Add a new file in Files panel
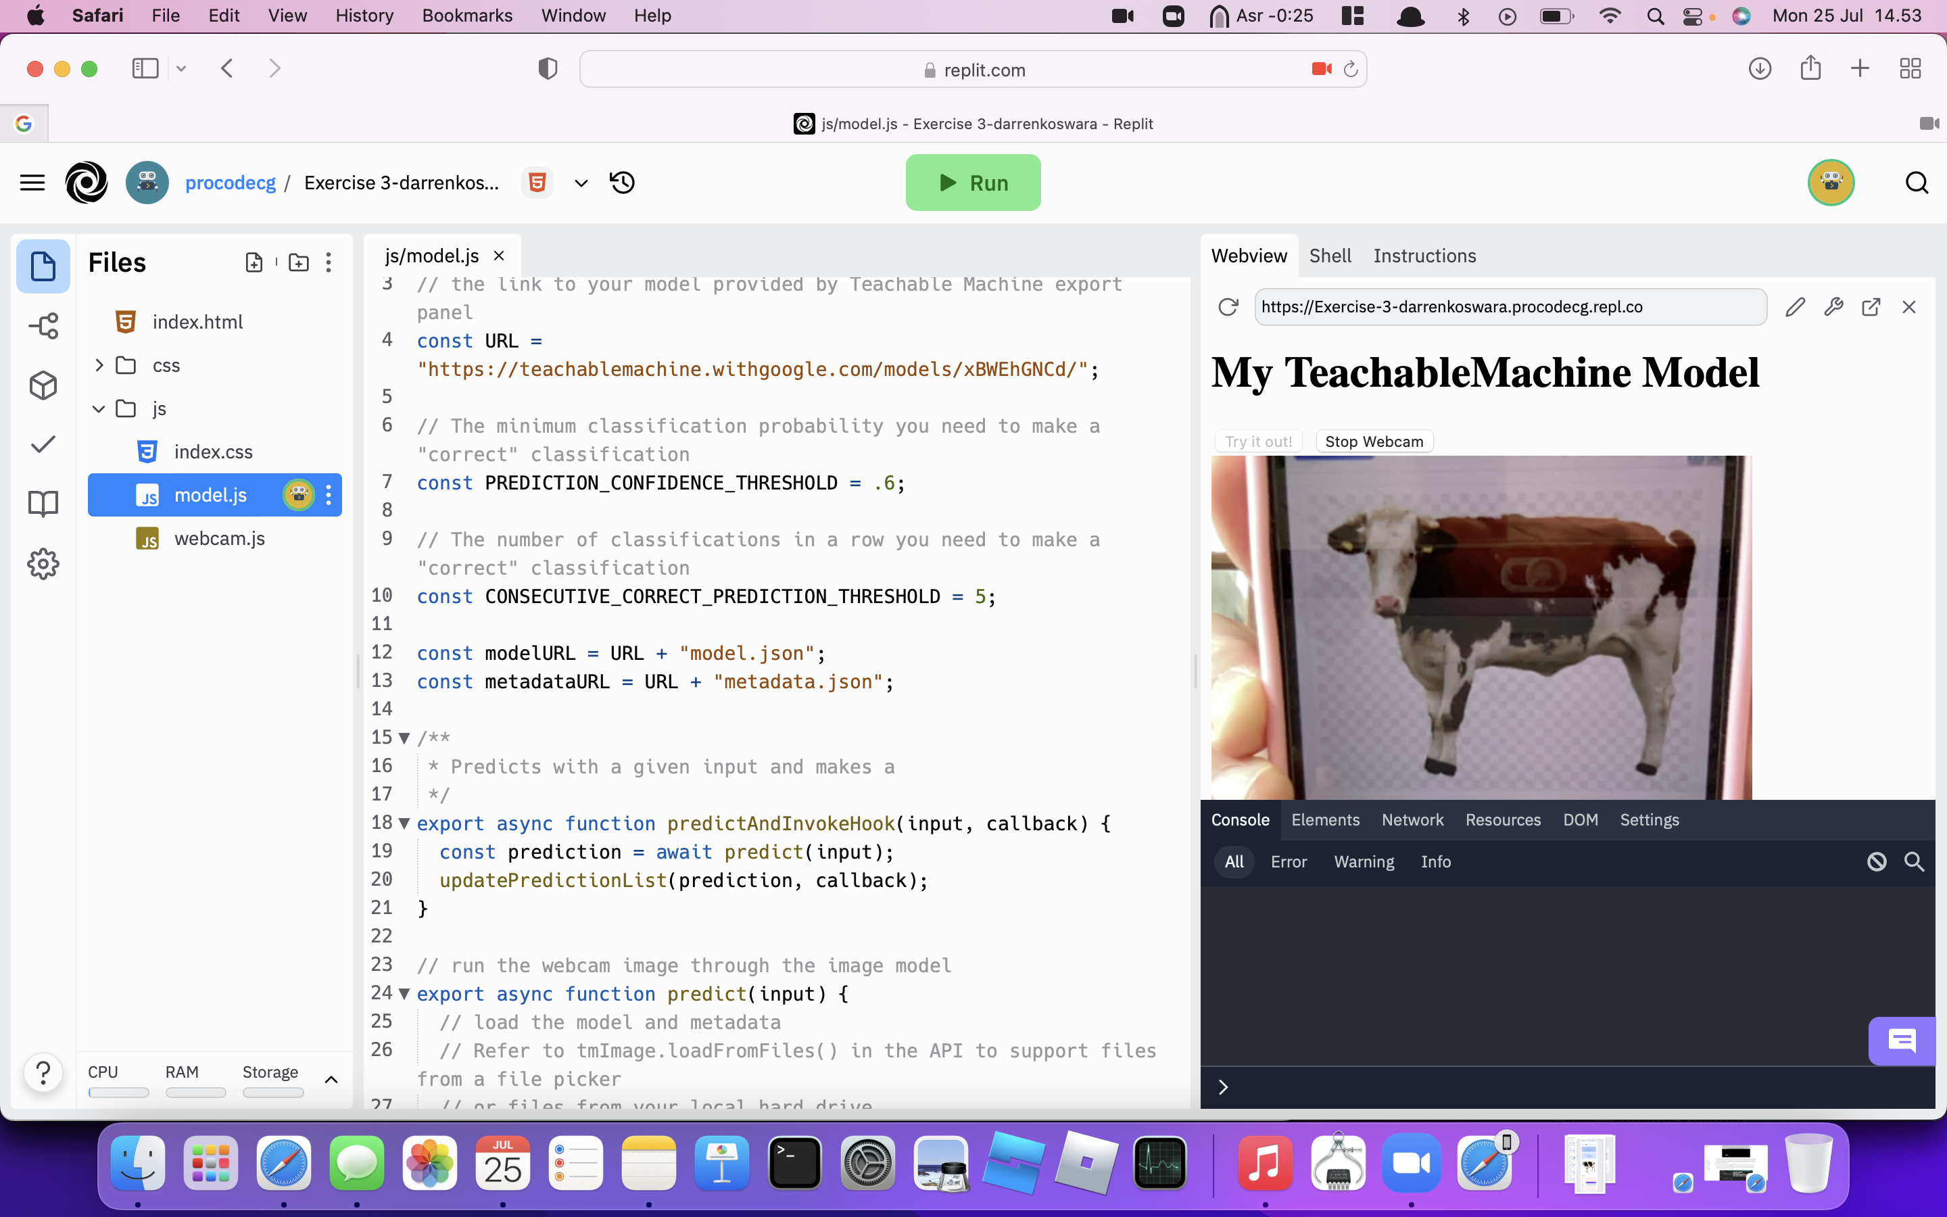 254,262
